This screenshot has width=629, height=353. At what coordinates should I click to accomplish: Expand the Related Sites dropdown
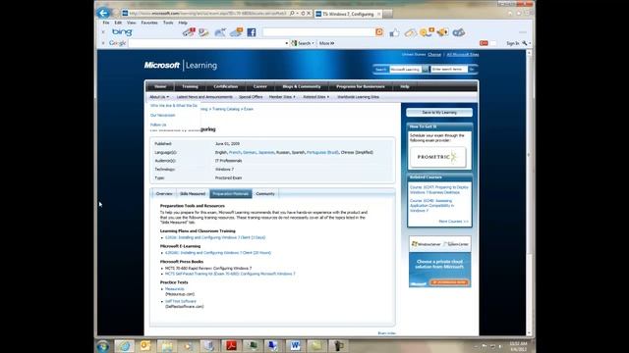[316, 97]
